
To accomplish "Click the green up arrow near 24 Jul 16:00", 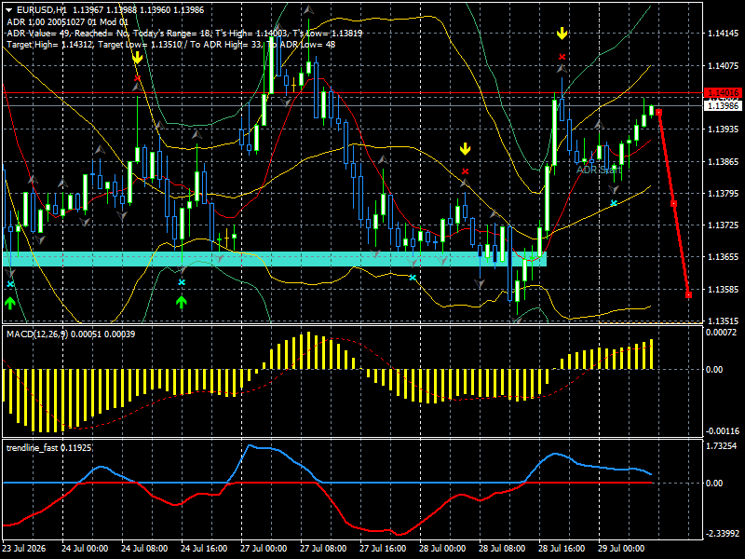I will (x=181, y=301).
